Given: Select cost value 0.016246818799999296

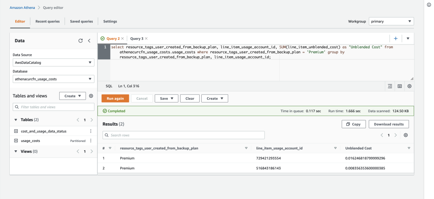Looking at the screenshot, I should coord(365,158).
